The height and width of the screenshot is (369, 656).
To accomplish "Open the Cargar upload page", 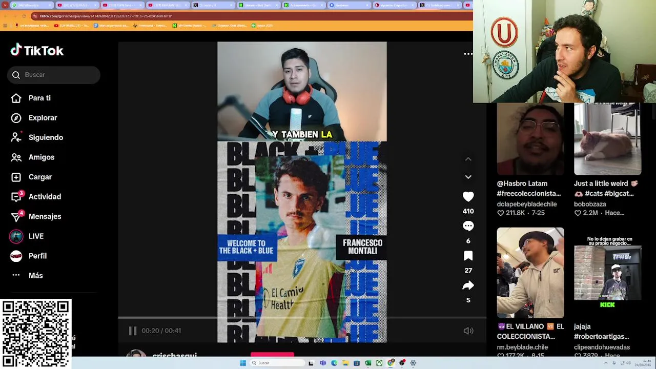I will pyautogui.click(x=40, y=177).
